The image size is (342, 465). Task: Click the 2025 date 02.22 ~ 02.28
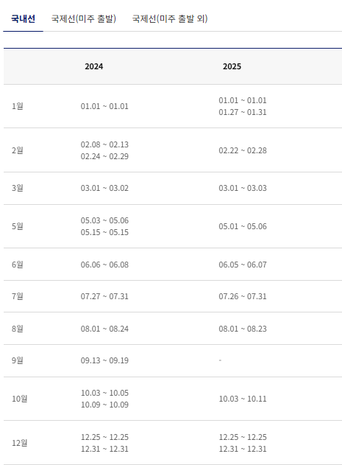coord(243,150)
